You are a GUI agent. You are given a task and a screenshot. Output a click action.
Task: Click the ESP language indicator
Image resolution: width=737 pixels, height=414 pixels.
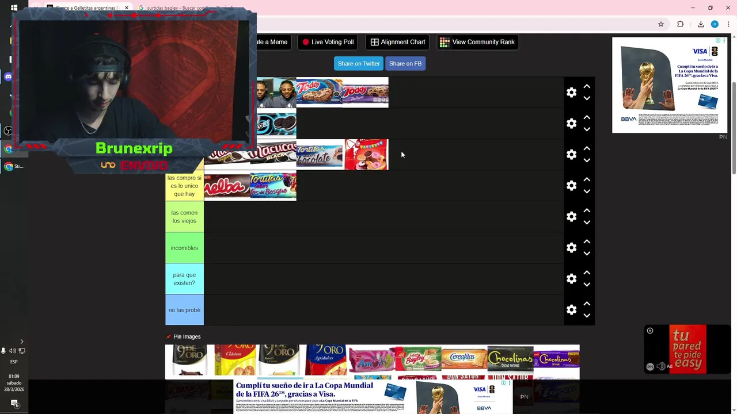(14, 362)
